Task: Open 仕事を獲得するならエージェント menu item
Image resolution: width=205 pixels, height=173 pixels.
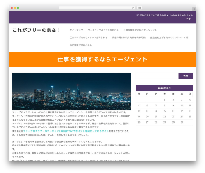Action: [140, 30]
